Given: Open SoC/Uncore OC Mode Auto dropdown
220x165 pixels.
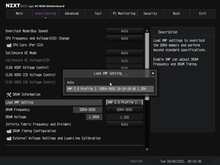Looking at the screenshot, I should point(124,53).
